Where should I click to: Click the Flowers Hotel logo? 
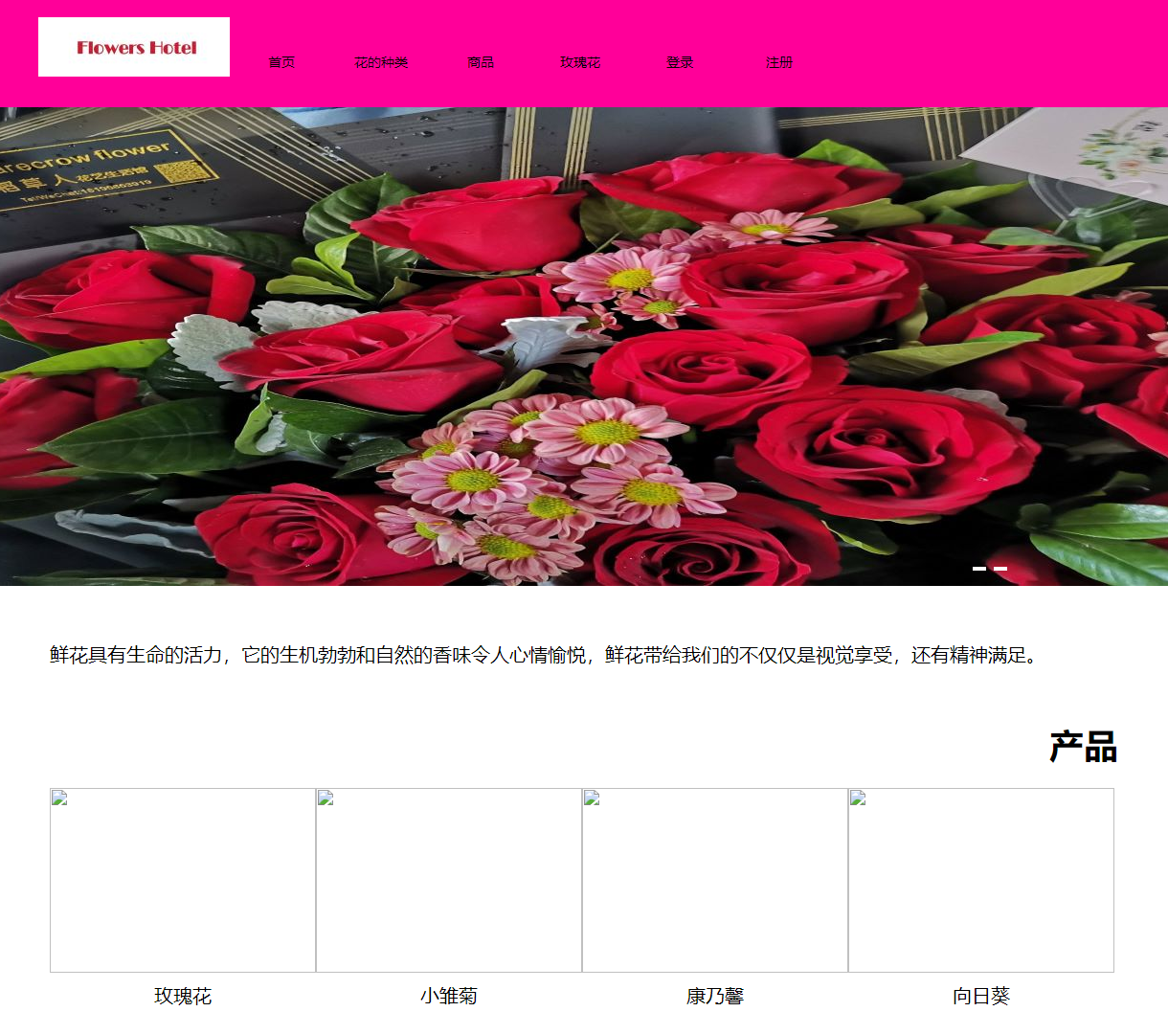(133, 46)
